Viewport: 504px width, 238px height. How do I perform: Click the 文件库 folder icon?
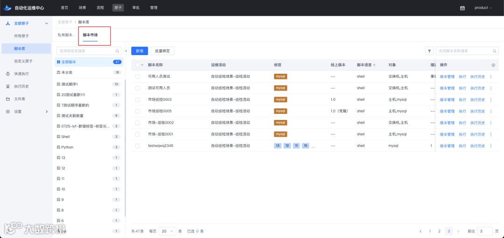[8, 99]
